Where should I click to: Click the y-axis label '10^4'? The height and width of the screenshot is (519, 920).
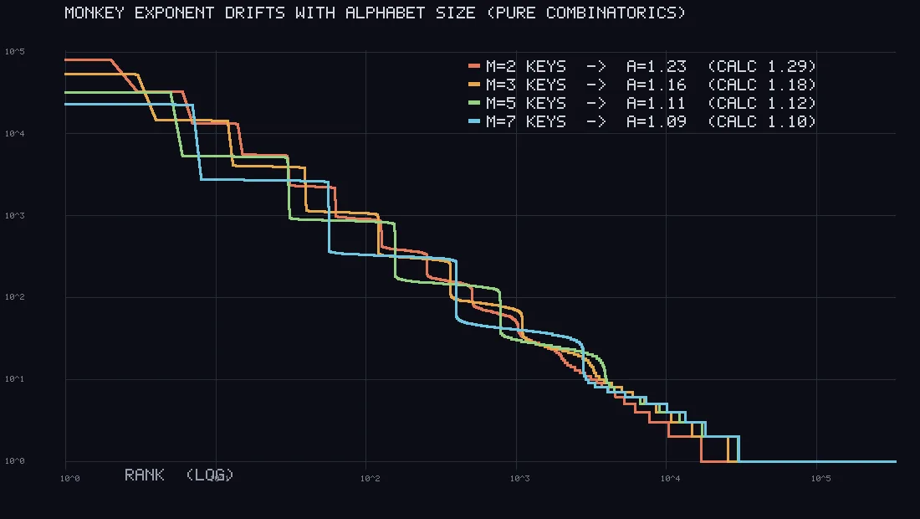pos(15,134)
